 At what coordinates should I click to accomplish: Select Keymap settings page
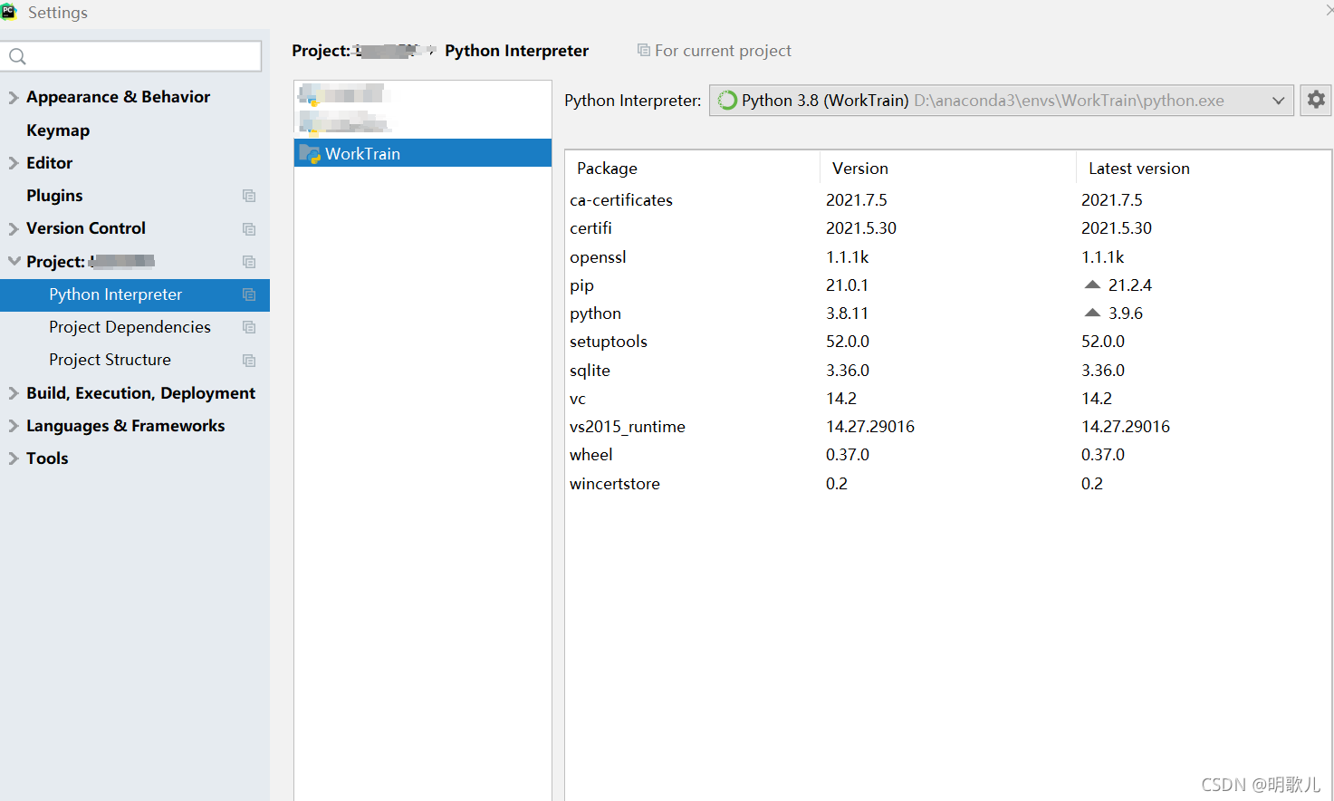[58, 130]
